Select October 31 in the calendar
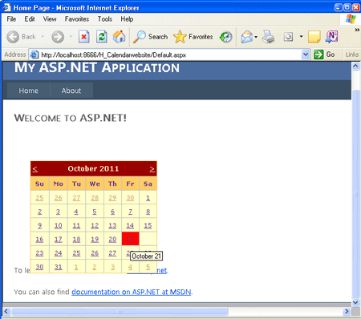Viewport: 361px width, 319px height. point(58,267)
